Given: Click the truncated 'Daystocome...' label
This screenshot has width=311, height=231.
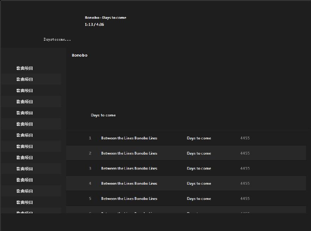Looking at the screenshot, I should pos(57,40).
